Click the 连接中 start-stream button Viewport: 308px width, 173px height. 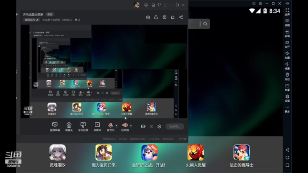(x=175, y=126)
